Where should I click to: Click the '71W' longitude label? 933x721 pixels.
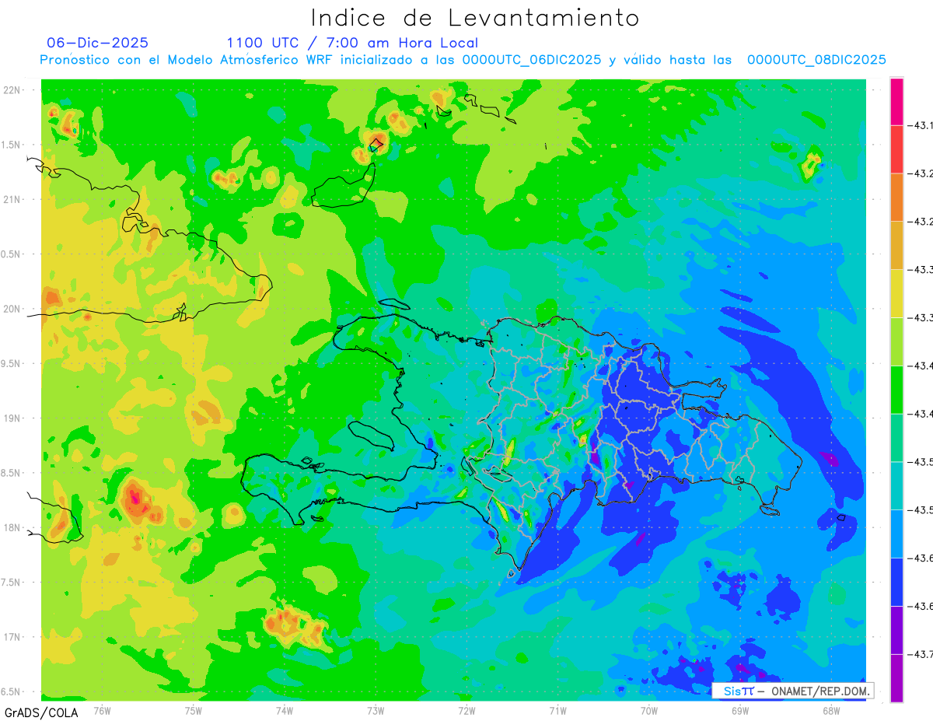[x=557, y=710]
